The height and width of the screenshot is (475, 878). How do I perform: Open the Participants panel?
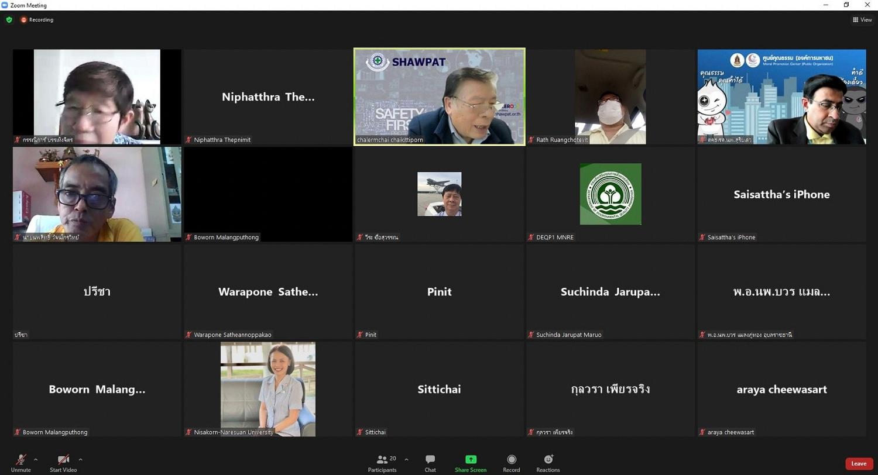(383, 463)
